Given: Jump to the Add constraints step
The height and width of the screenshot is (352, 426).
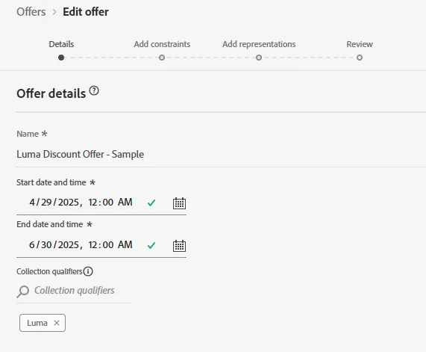Looking at the screenshot, I should 162,44.
